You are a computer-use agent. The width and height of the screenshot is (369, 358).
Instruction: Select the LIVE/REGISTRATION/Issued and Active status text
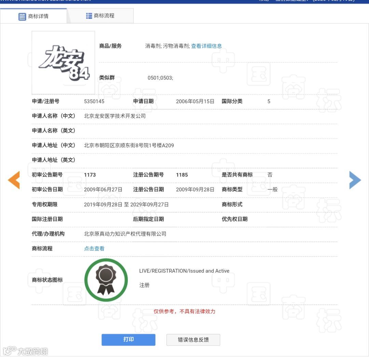click(184, 271)
